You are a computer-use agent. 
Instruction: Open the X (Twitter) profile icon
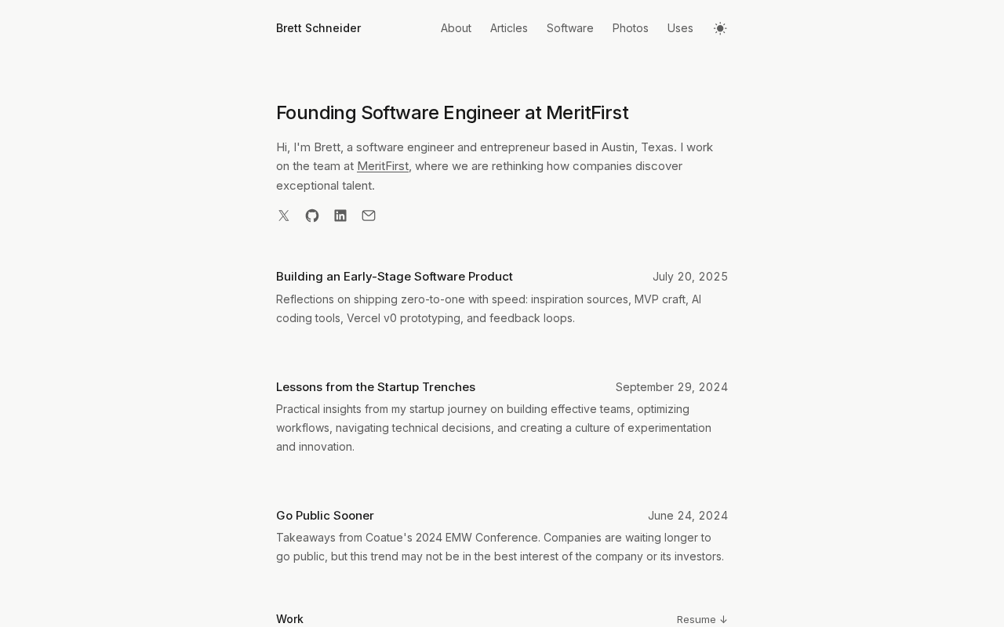284,216
